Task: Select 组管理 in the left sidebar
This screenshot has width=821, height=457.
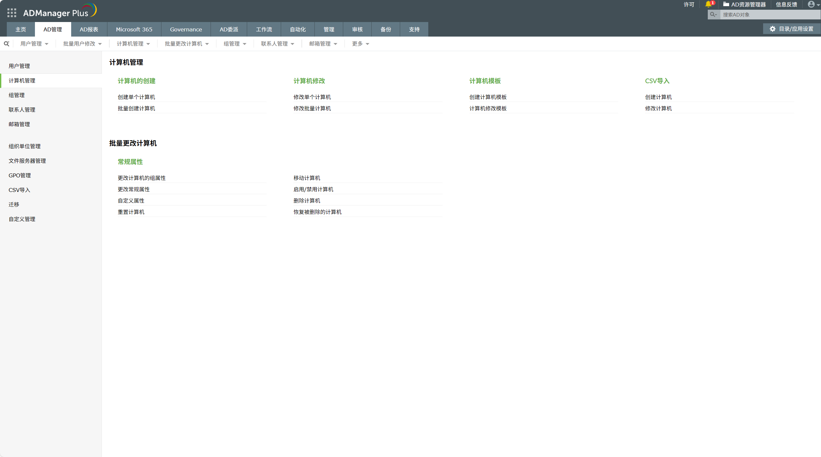Action: click(x=16, y=95)
